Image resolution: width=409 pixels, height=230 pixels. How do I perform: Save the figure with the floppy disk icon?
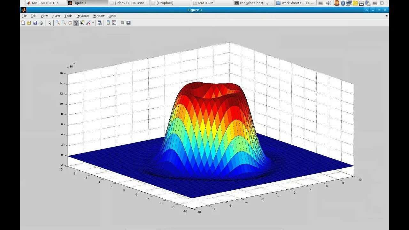pyautogui.click(x=35, y=23)
